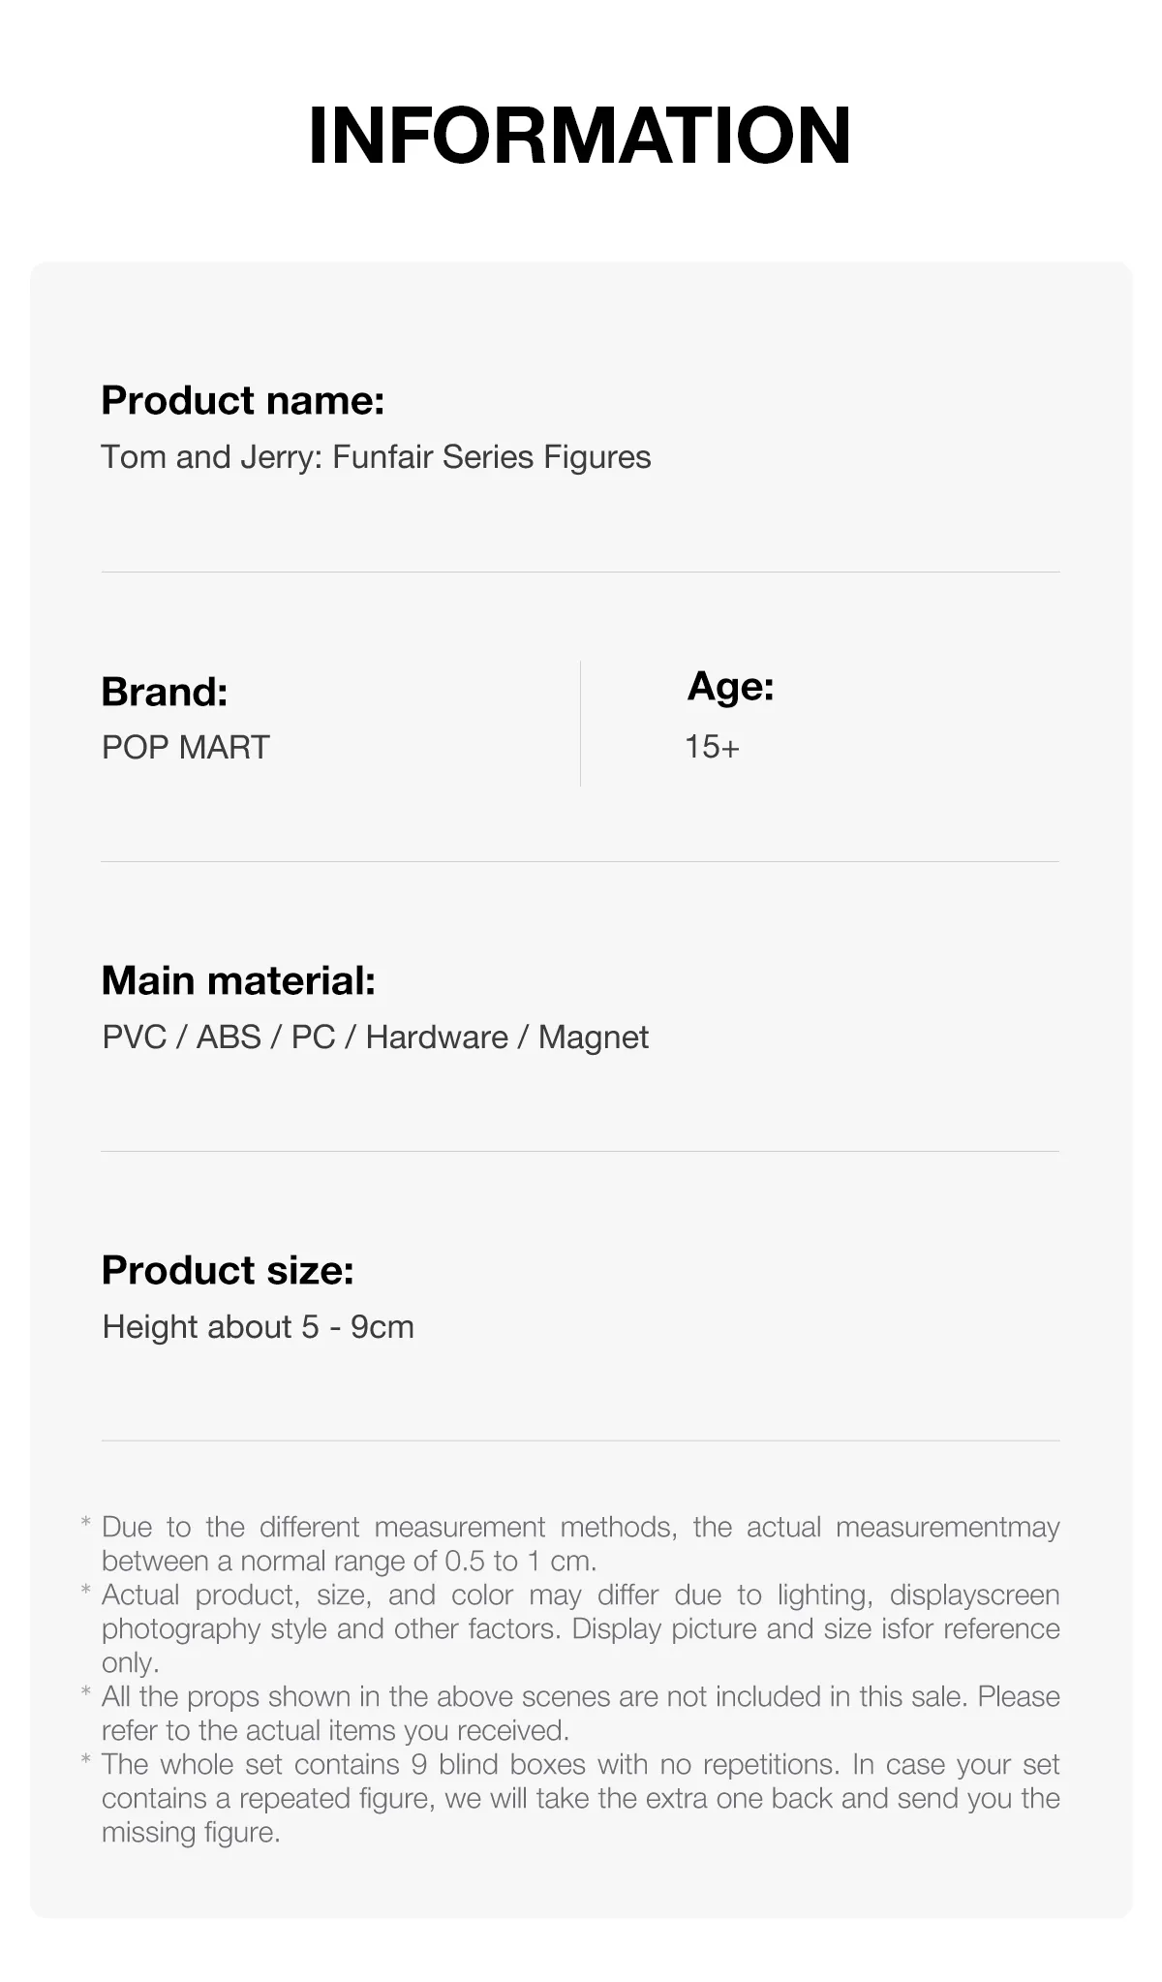Click the asterisk before "Due to the different"

point(86,1526)
